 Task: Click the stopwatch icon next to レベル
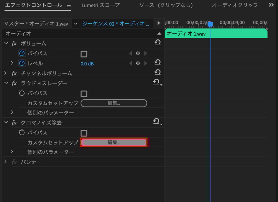(x=22, y=63)
